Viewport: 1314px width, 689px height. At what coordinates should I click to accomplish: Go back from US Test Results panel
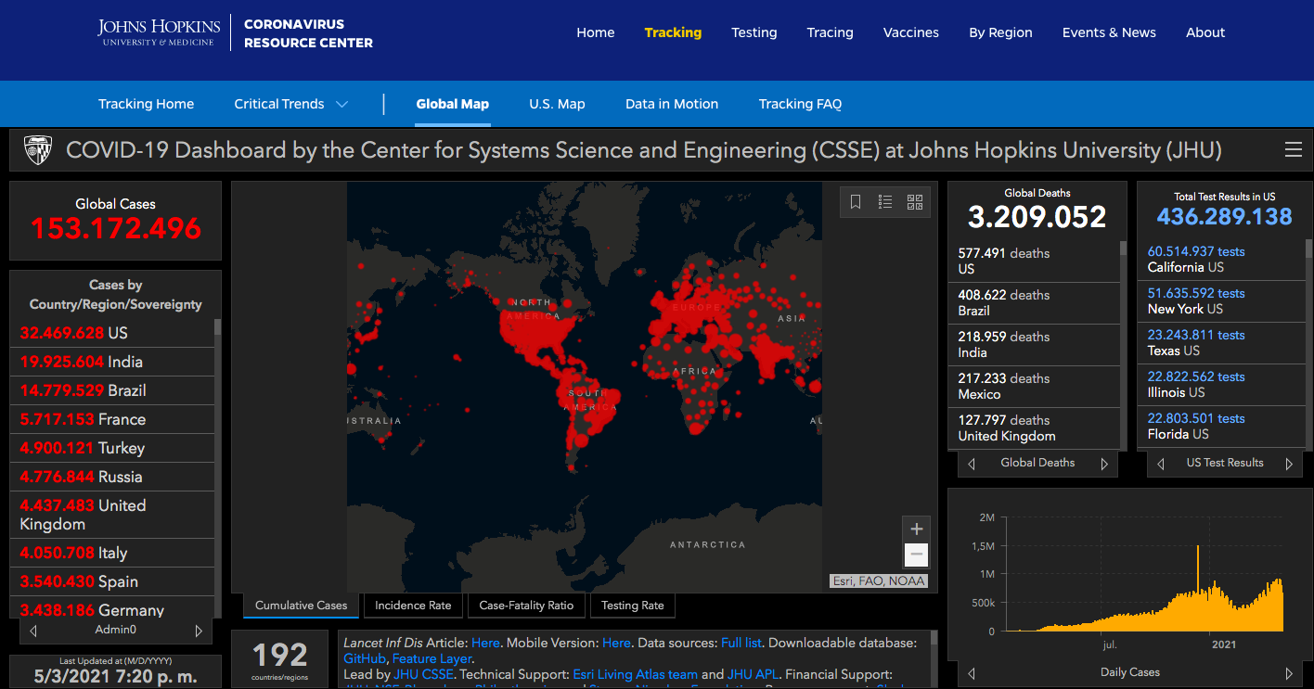click(1161, 464)
